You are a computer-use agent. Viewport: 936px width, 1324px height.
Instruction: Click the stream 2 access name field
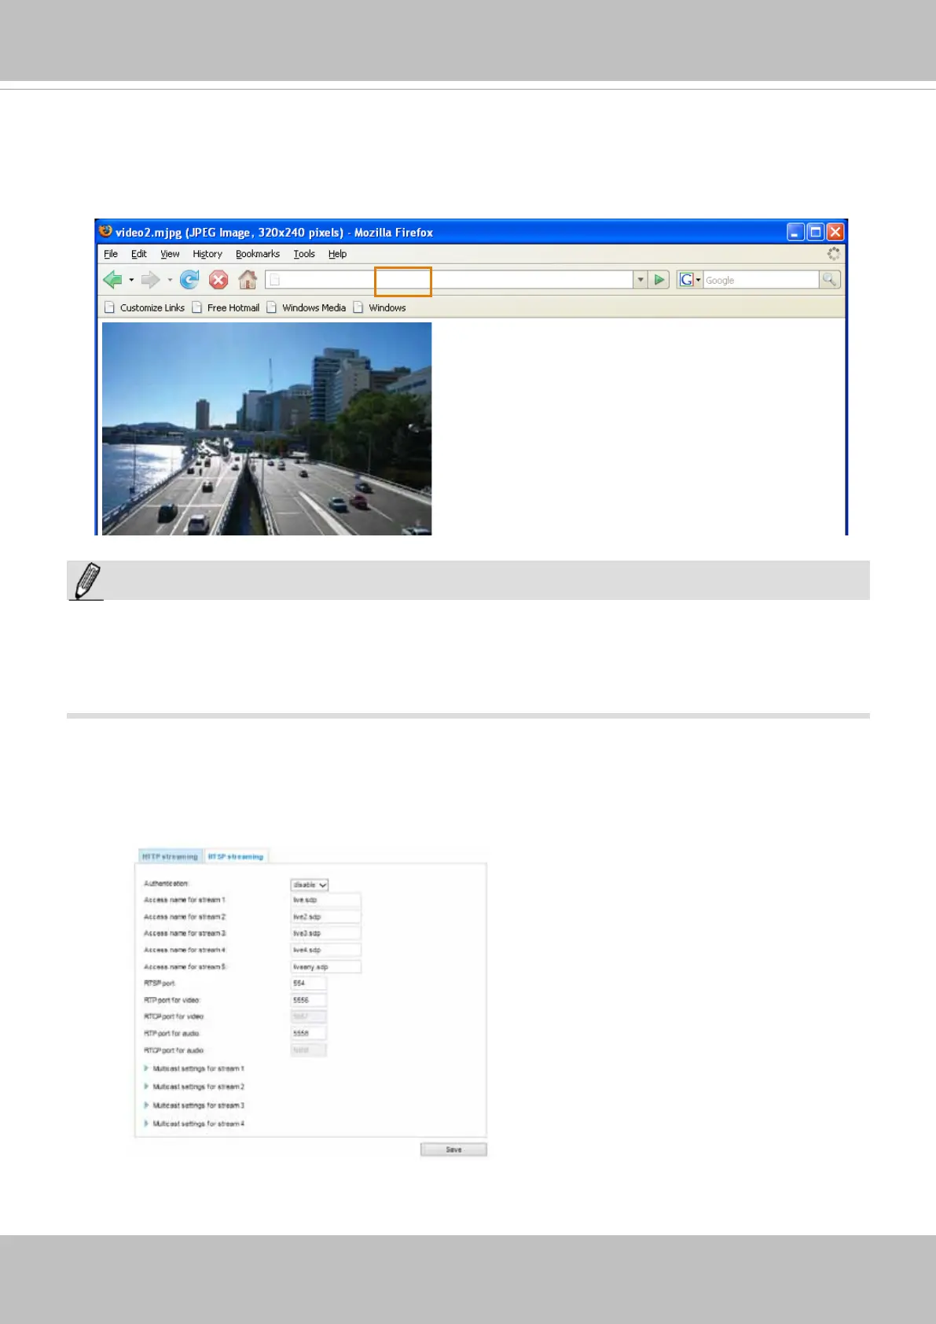click(x=326, y=917)
